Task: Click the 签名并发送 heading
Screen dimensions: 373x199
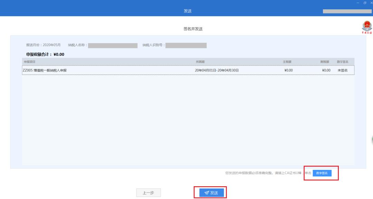Action: (x=193, y=29)
